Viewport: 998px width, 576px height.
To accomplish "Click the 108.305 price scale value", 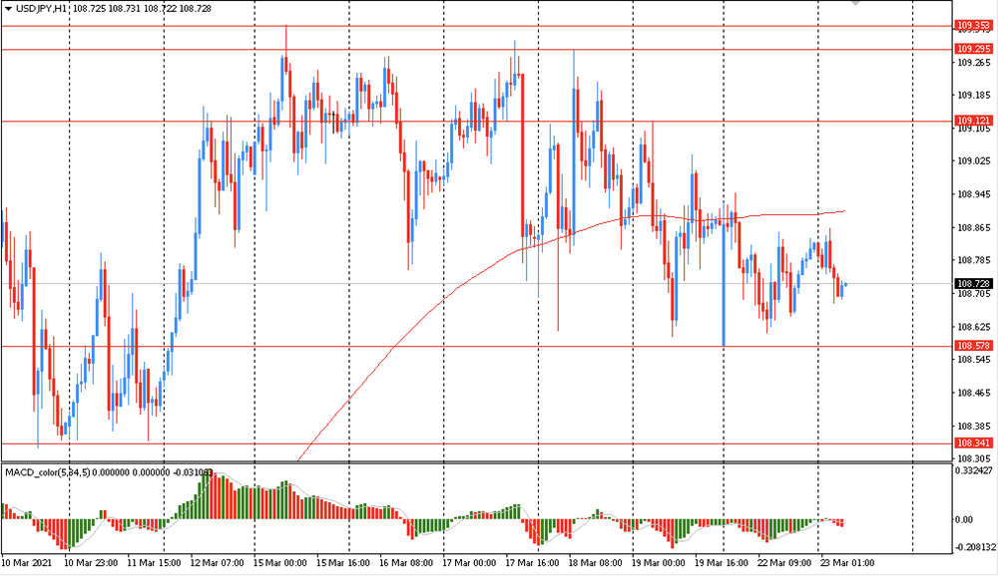I will (x=974, y=459).
